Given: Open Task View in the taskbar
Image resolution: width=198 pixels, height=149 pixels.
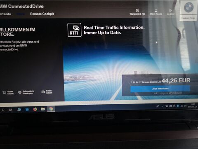Looking at the screenshot, I should click(10, 110).
